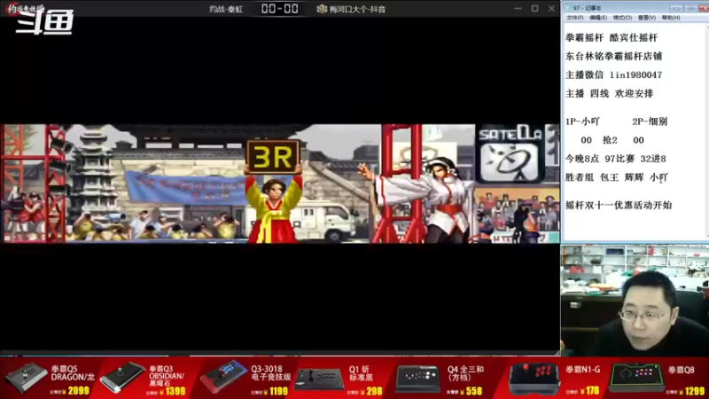Click the ¥558 price

[x=471, y=391]
